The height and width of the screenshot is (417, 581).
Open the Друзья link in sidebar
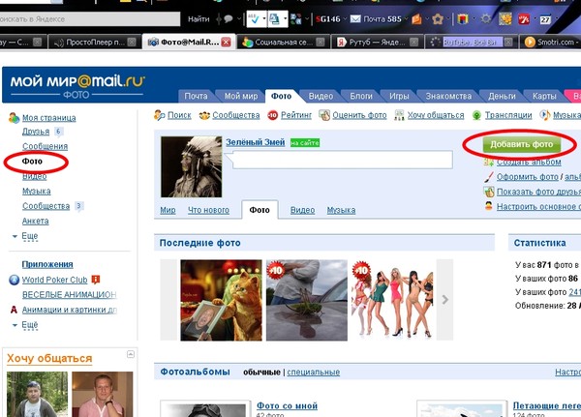36,132
